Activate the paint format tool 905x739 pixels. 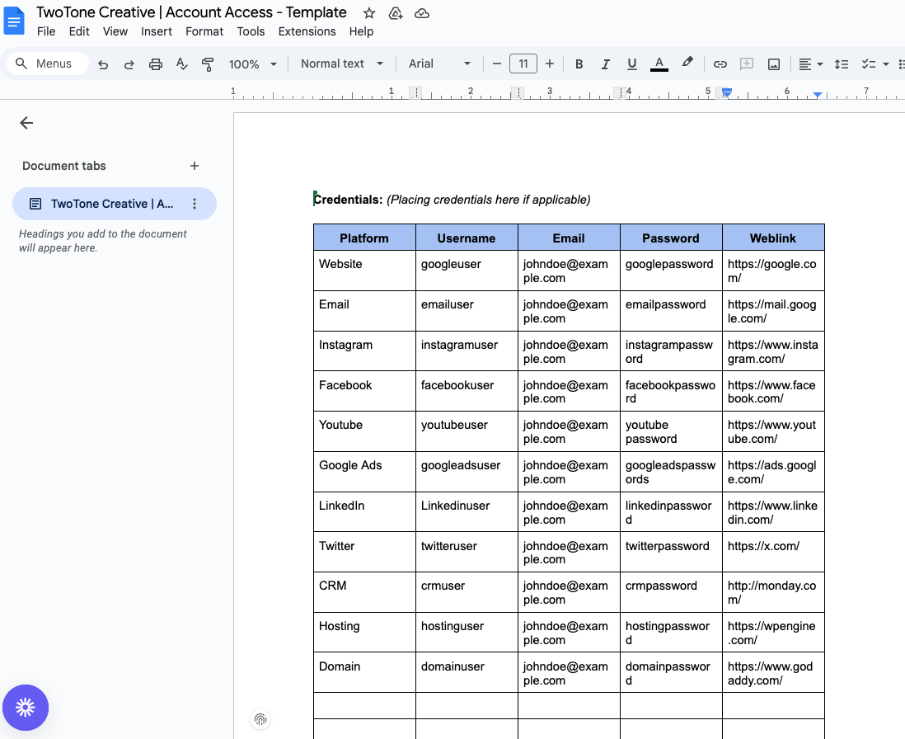click(x=208, y=64)
